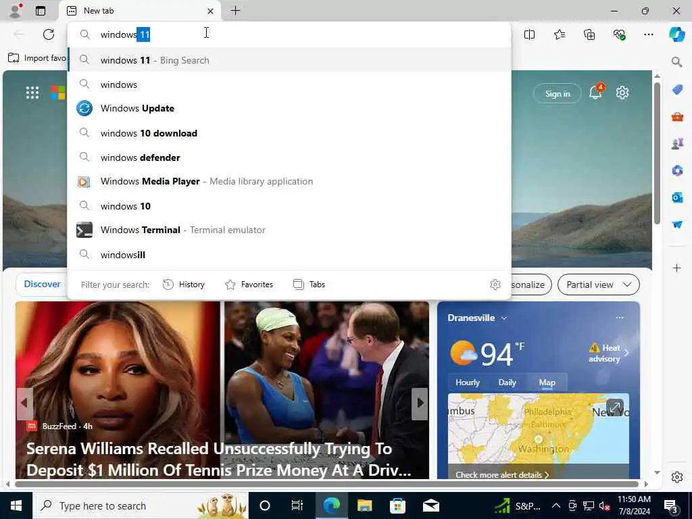
Task: Open Microsoft Edge in the taskbar
Action: click(x=331, y=505)
